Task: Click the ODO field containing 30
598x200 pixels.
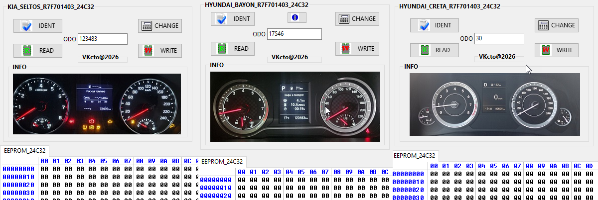Action: pos(499,38)
